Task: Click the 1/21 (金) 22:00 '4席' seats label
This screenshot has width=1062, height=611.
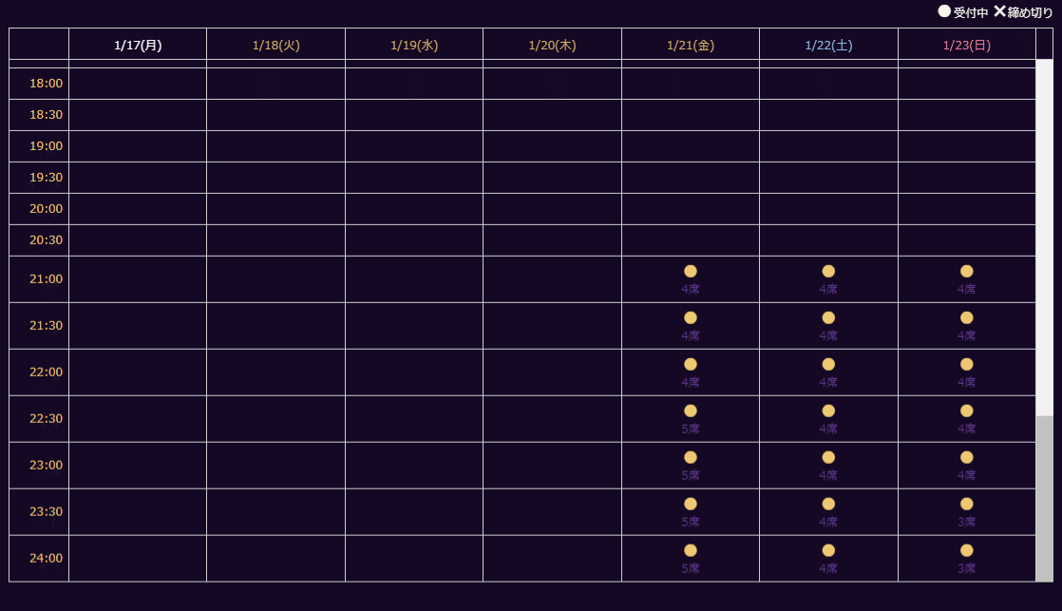Action: coord(691,382)
